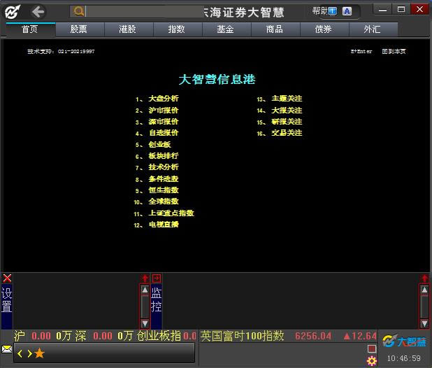Minimize the application window
The image size is (432, 368).
382,10
